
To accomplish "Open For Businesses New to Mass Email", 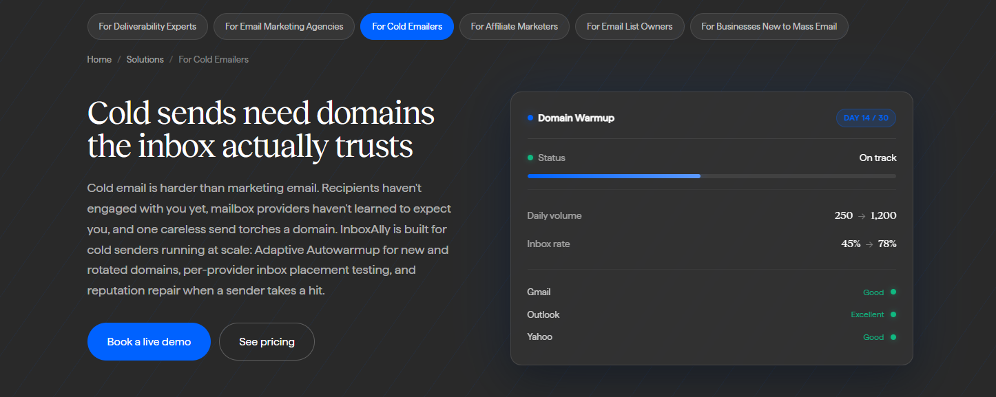I will 769,26.
